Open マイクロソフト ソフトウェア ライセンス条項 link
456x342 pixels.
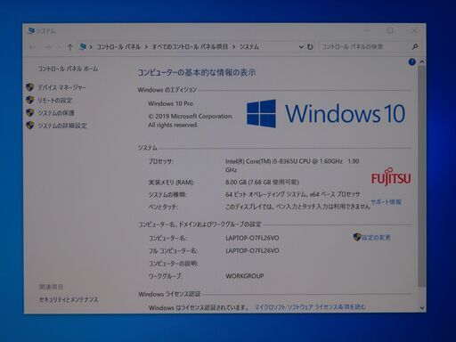(310, 307)
